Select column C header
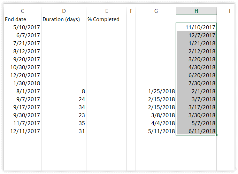 22,11
